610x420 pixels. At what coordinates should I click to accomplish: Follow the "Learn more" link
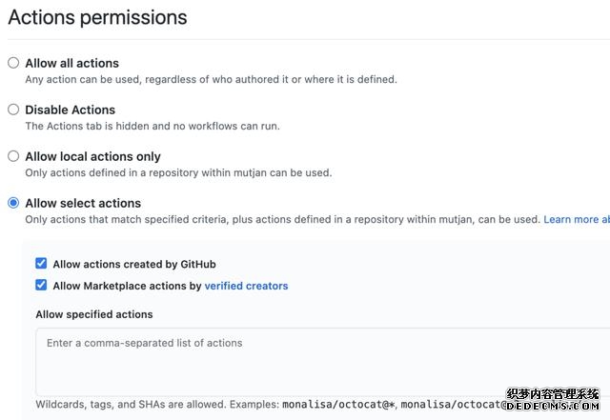click(x=576, y=219)
